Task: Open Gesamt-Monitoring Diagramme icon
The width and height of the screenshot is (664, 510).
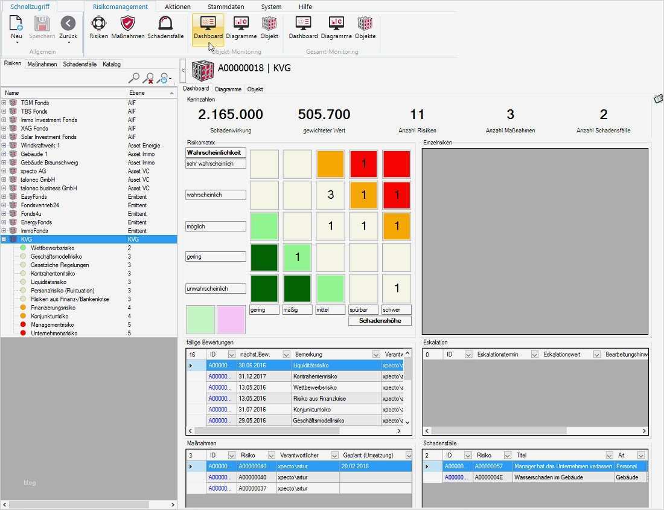Action: pos(336,24)
